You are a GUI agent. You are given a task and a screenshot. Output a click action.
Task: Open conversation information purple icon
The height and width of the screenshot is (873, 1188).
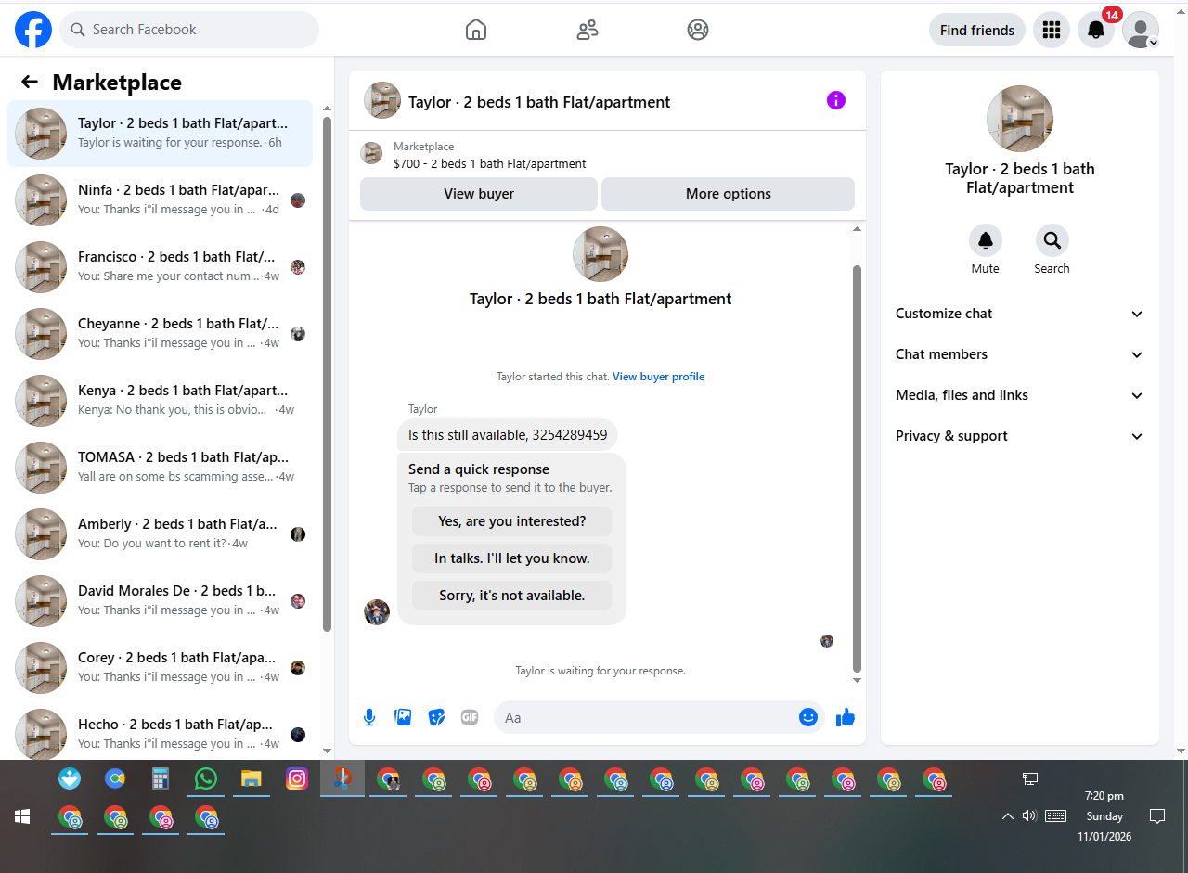point(836,100)
